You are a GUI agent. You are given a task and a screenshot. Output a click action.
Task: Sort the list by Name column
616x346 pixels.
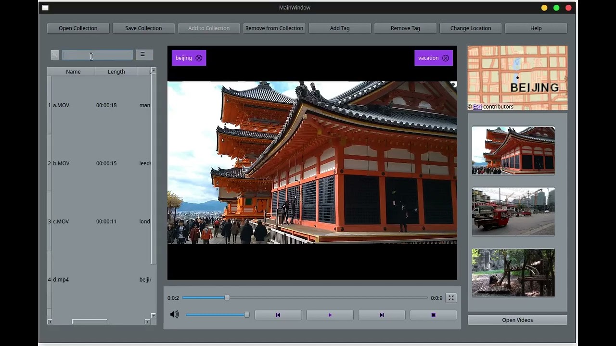pos(73,72)
